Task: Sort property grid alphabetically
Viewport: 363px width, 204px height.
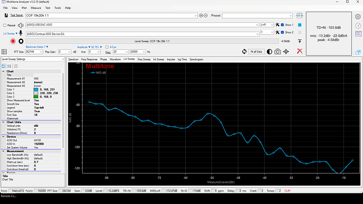Action: pyautogui.click(x=9, y=66)
